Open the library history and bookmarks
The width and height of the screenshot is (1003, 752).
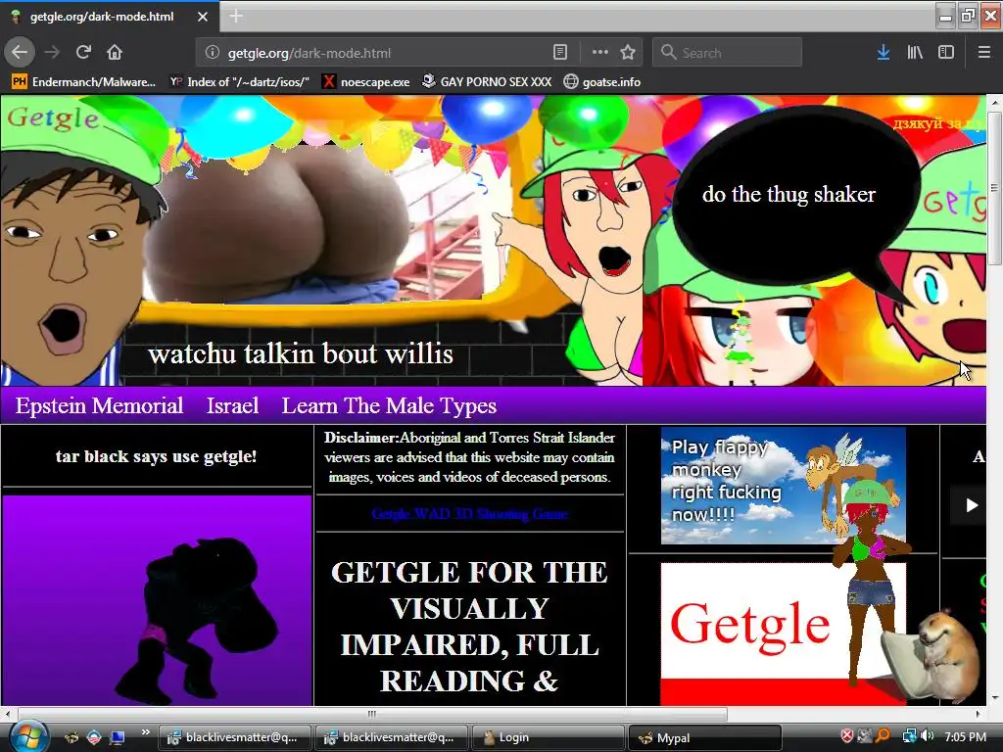tap(915, 53)
